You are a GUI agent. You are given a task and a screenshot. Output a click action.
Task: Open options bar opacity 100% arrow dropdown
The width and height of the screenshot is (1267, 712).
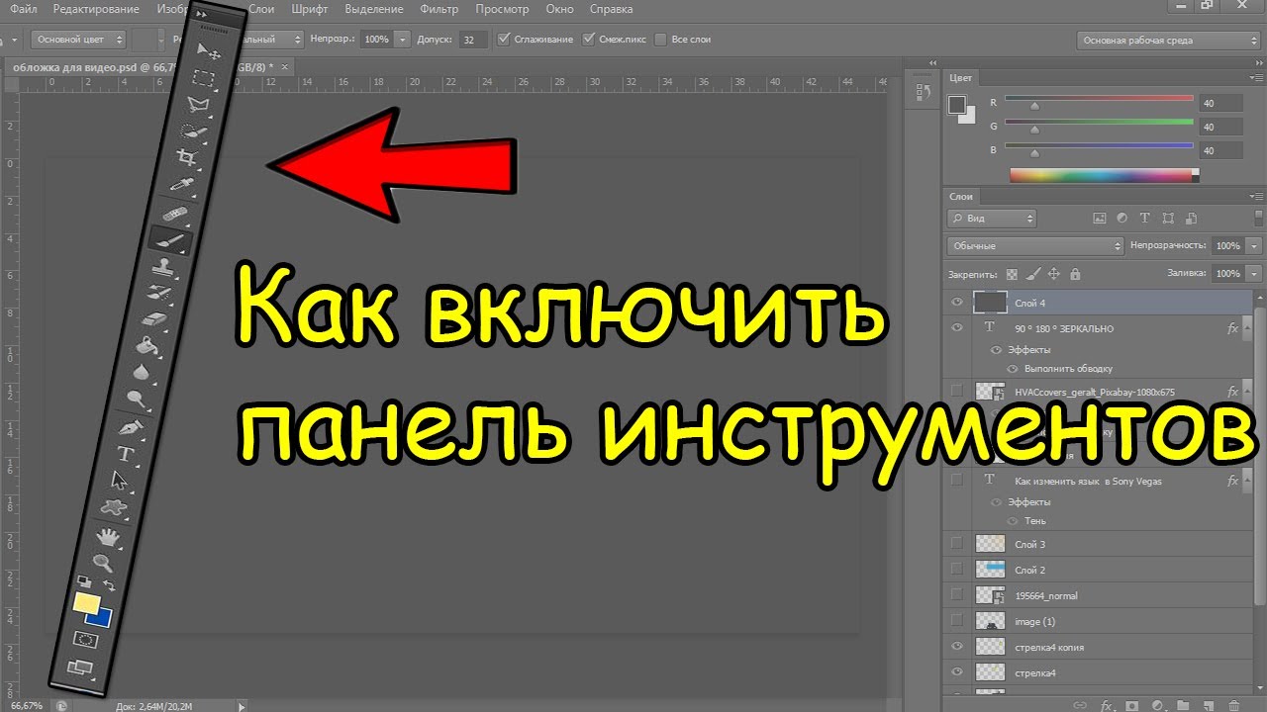(x=402, y=40)
